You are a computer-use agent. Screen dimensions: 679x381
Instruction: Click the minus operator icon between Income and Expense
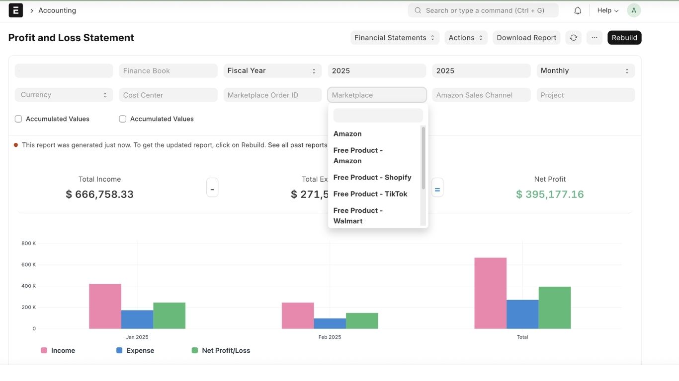point(212,187)
